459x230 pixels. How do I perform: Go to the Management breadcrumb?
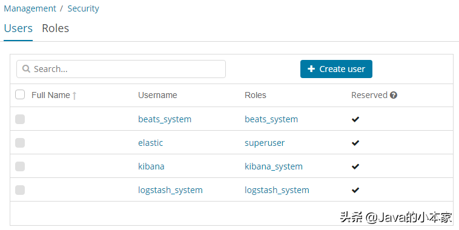[30, 8]
